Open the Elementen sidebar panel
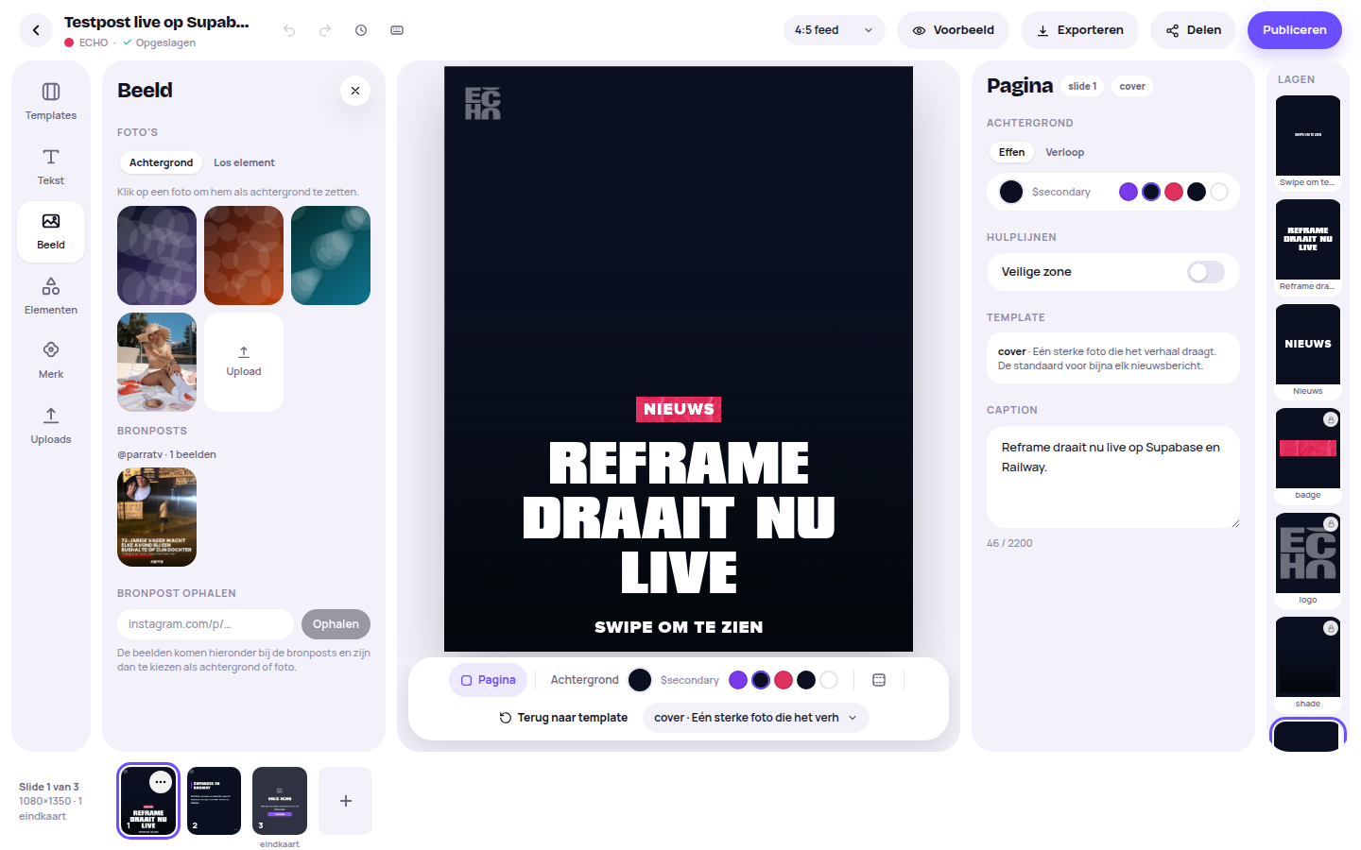 pyautogui.click(x=51, y=297)
